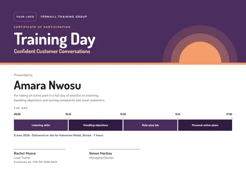Select the description line starting 'For taking an active part'
The width and height of the screenshot is (246, 174).
(x=57, y=96)
